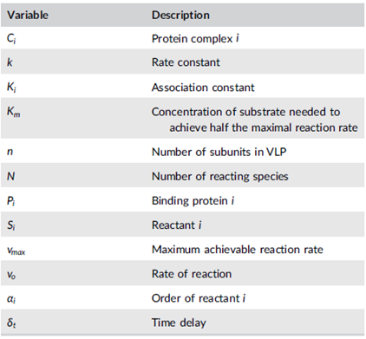Click the Variable column header
Image resolution: width=366 pixels, height=339 pixels.
[x=28, y=15]
